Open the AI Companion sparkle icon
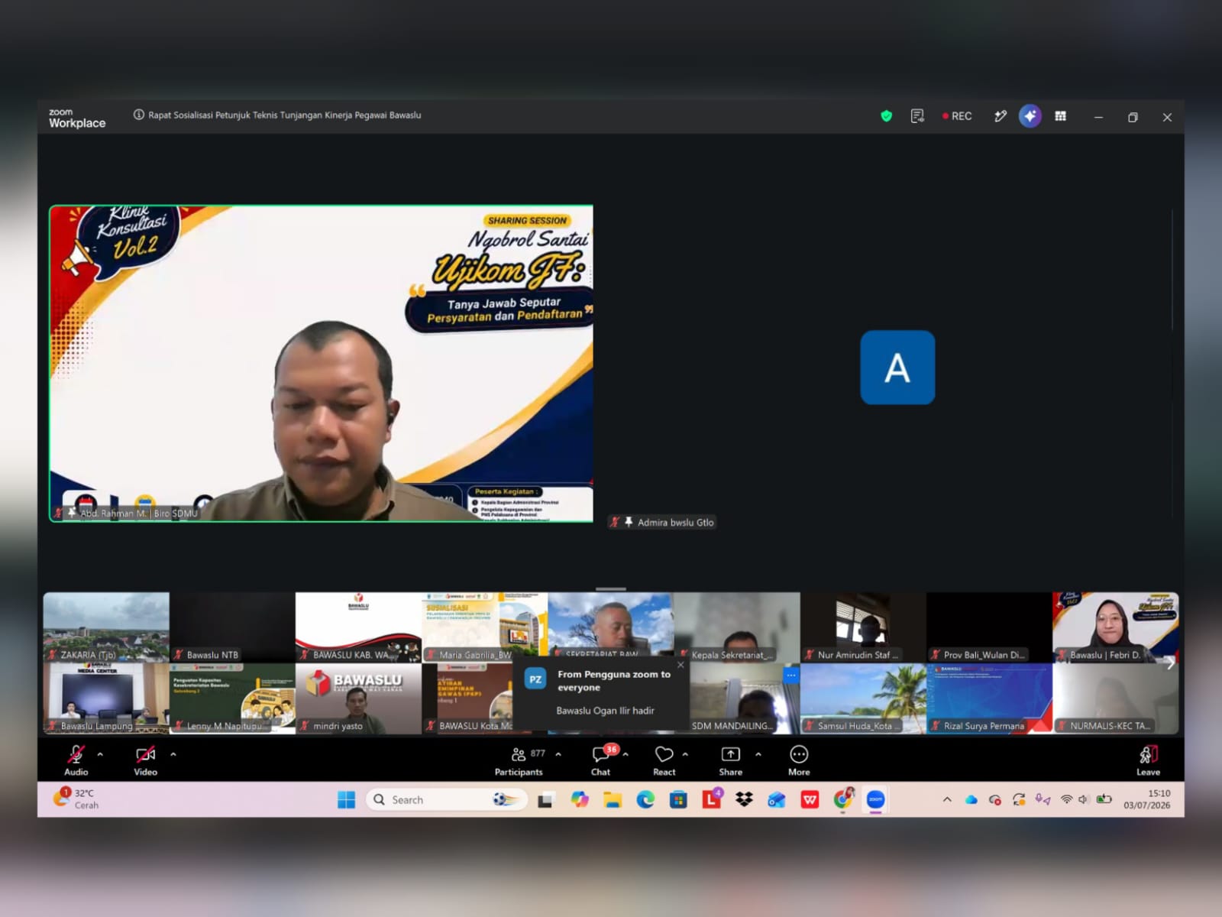Viewport: 1222px width, 917px height. (1030, 116)
